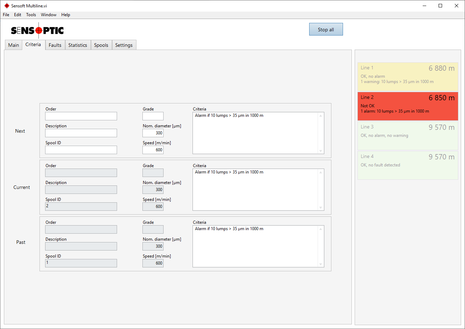This screenshot has height=329, width=465.
Task: Select the red Line 2 alarm card
Action: point(408,106)
